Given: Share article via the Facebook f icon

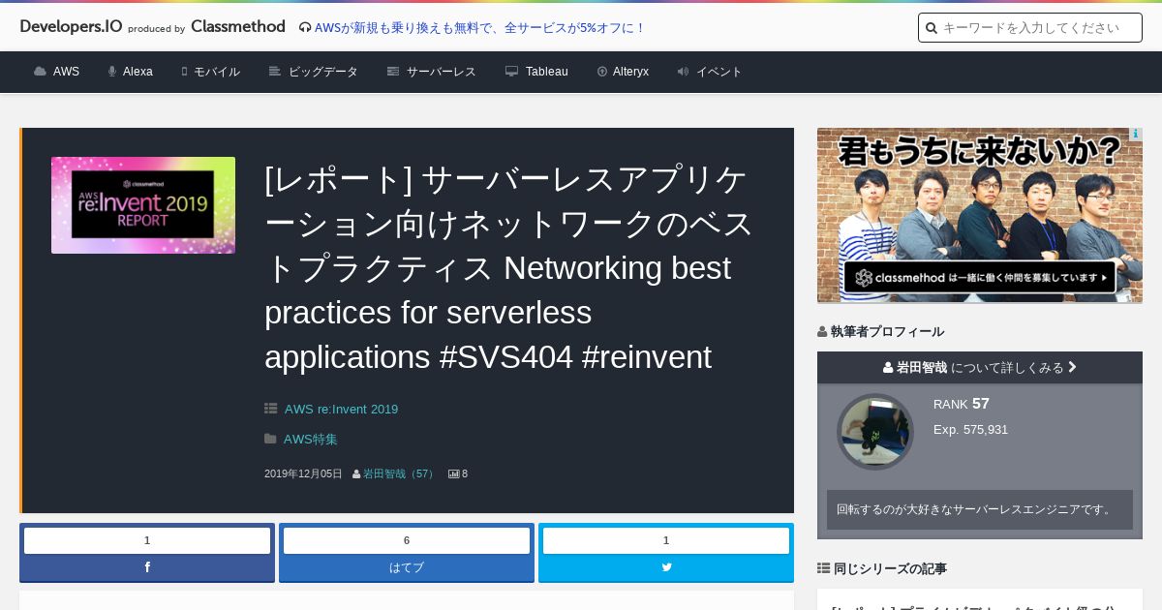Looking at the screenshot, I should coord(147,567).
